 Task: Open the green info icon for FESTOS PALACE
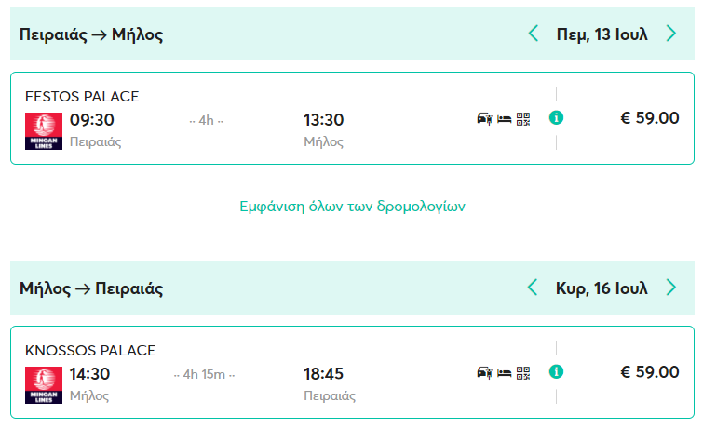pyautogui.click(x=556, y=118)
